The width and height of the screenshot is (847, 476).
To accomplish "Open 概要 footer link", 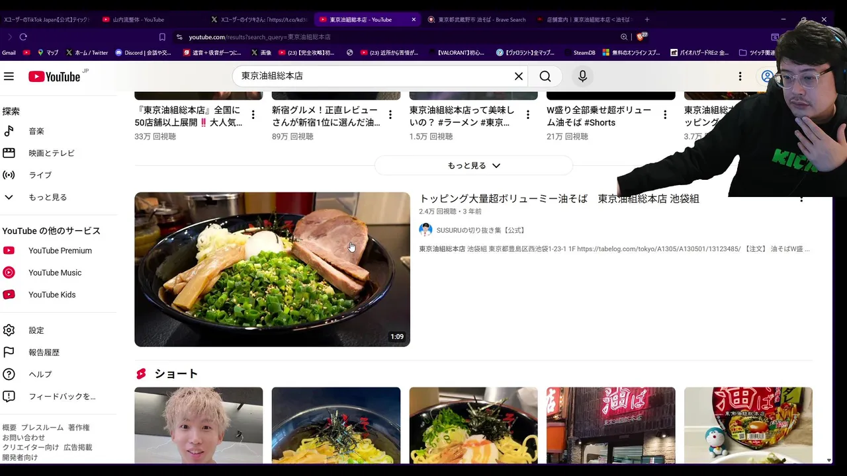I will [9, 428].
